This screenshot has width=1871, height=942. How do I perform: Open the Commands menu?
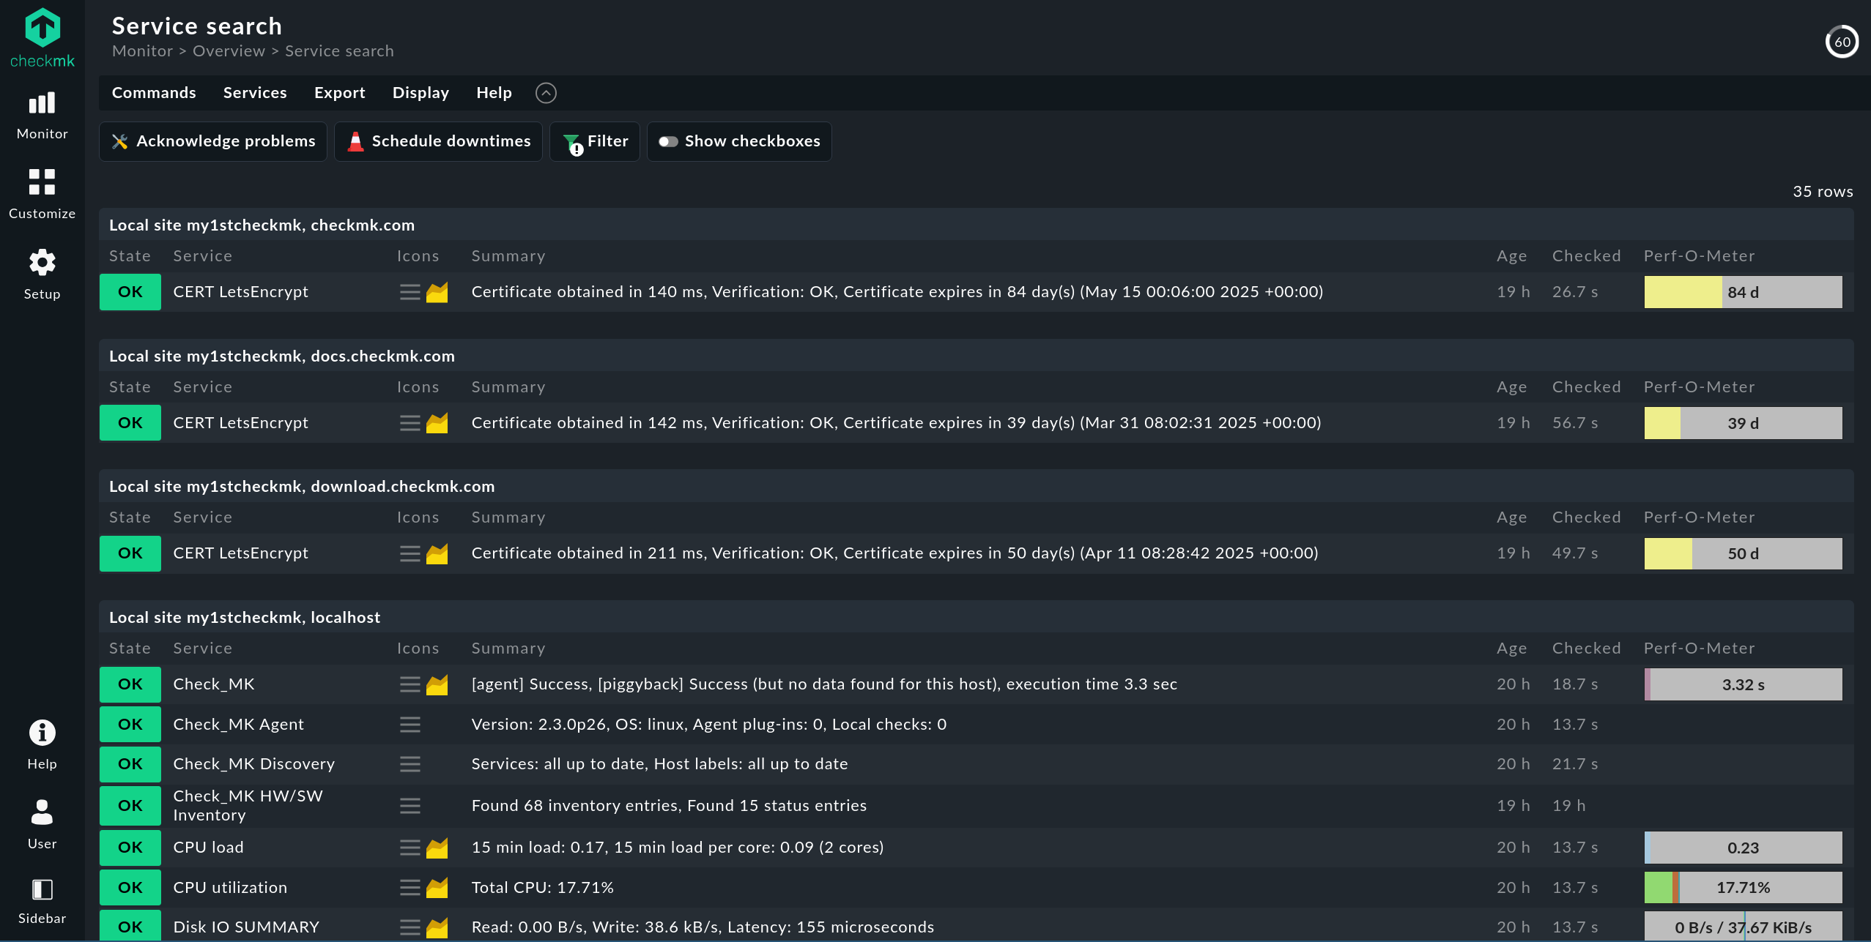tap(154, 93)
